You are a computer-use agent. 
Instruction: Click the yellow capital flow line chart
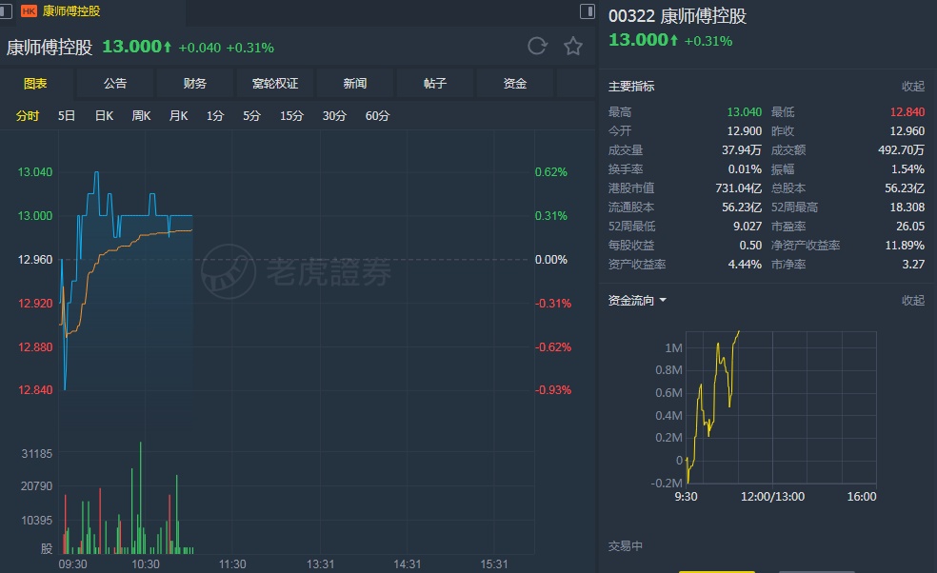pos(713,406)
